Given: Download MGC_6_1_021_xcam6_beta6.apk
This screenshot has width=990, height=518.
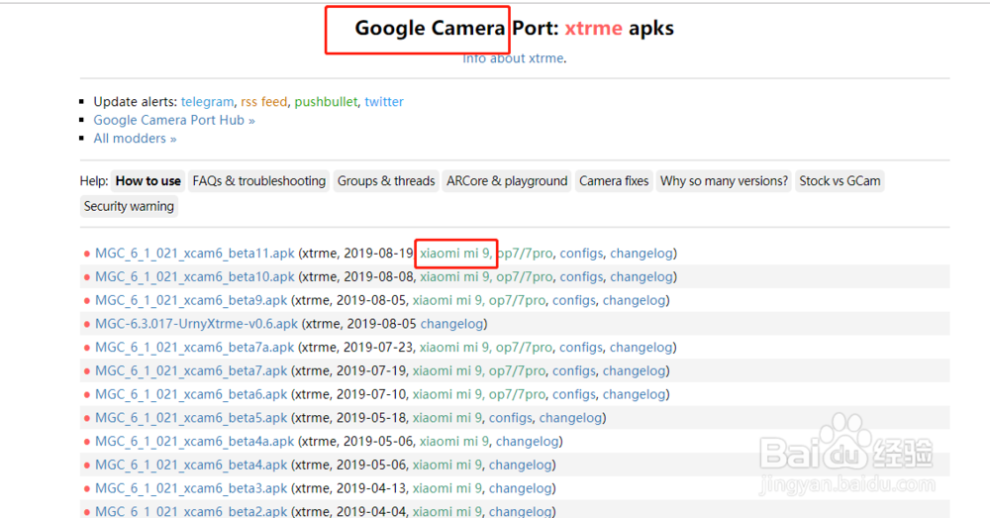Looking at the screenshot, I should 191,394.
